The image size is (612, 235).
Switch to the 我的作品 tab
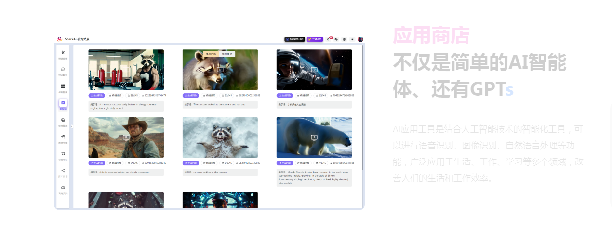(227, 54)
